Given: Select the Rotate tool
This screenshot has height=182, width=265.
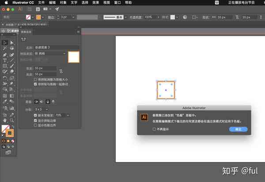Looking at the screenshot, I should coord(5,78).
